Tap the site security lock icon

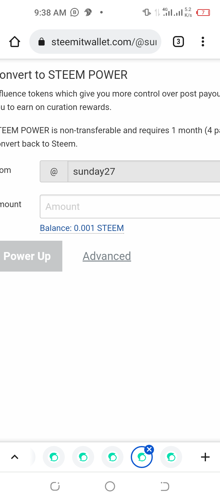coord(42,42)
